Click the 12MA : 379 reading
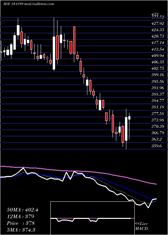Screen dimensions: 168x235 tap(20, 217)
